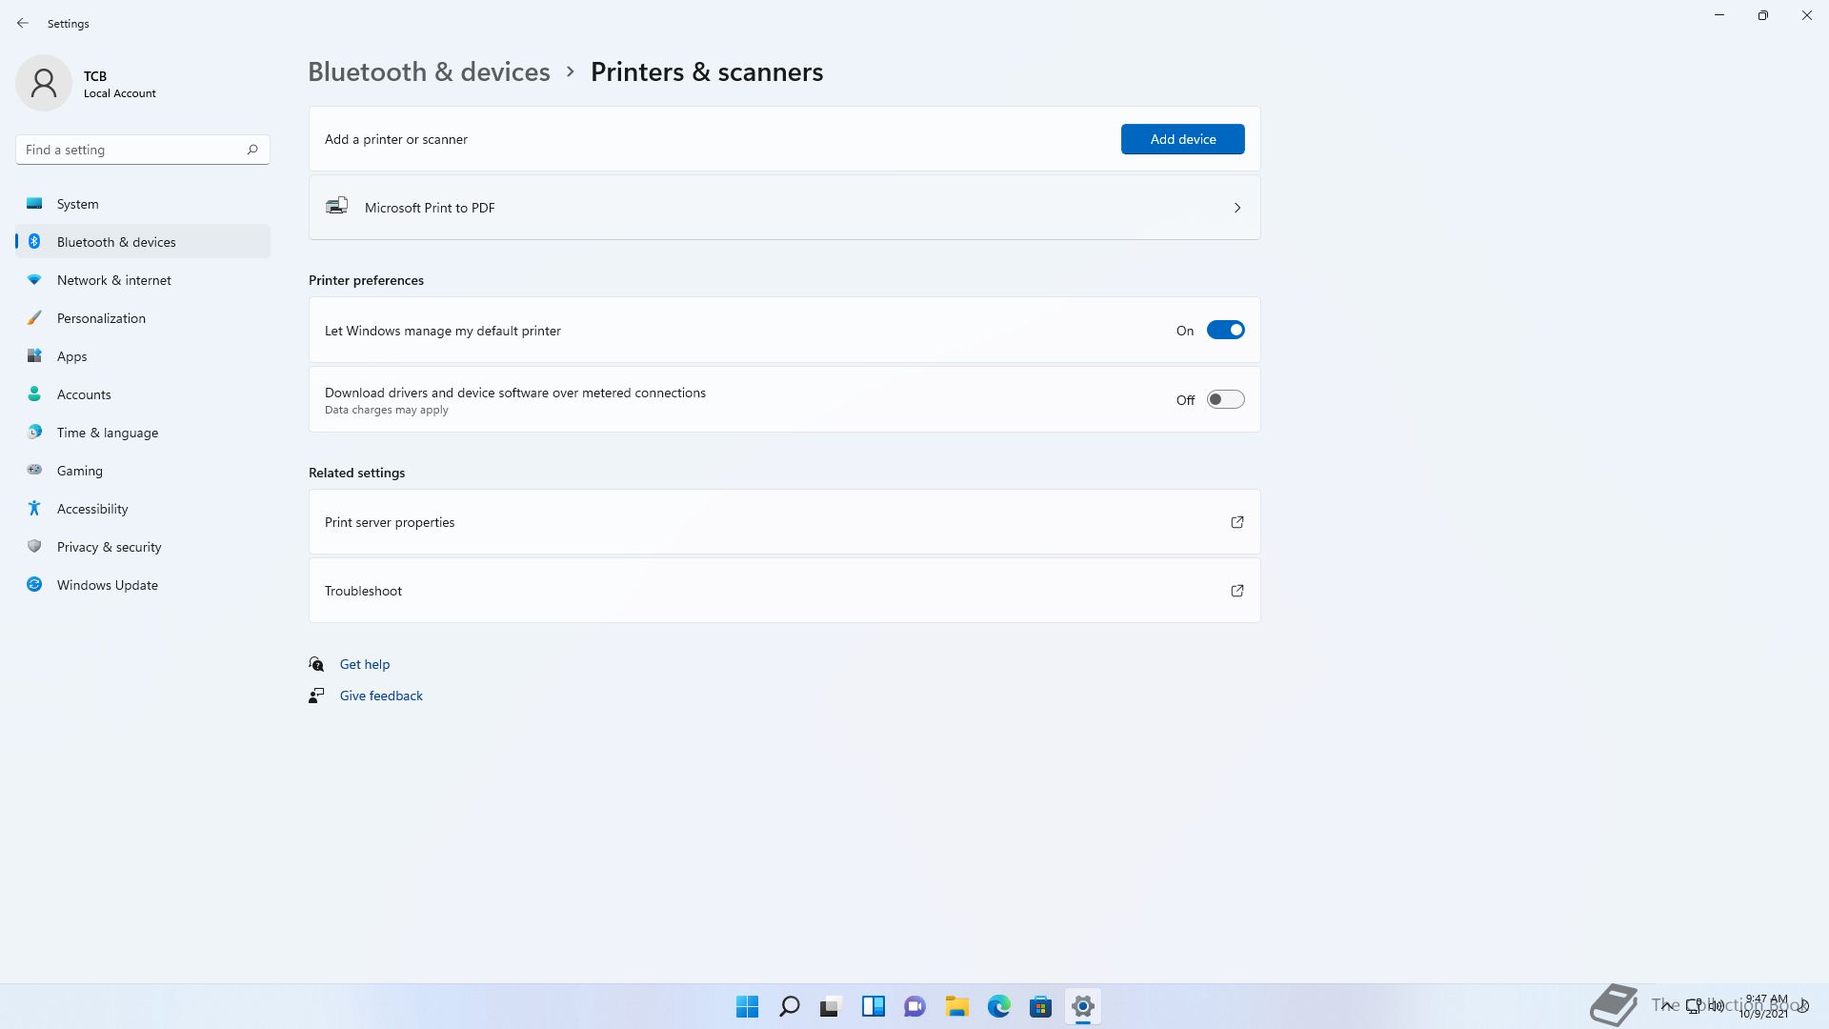Click the 'Add a printer or scanner' label
The width and height of the screenshot is (1829, 1029).
(396, 139)
